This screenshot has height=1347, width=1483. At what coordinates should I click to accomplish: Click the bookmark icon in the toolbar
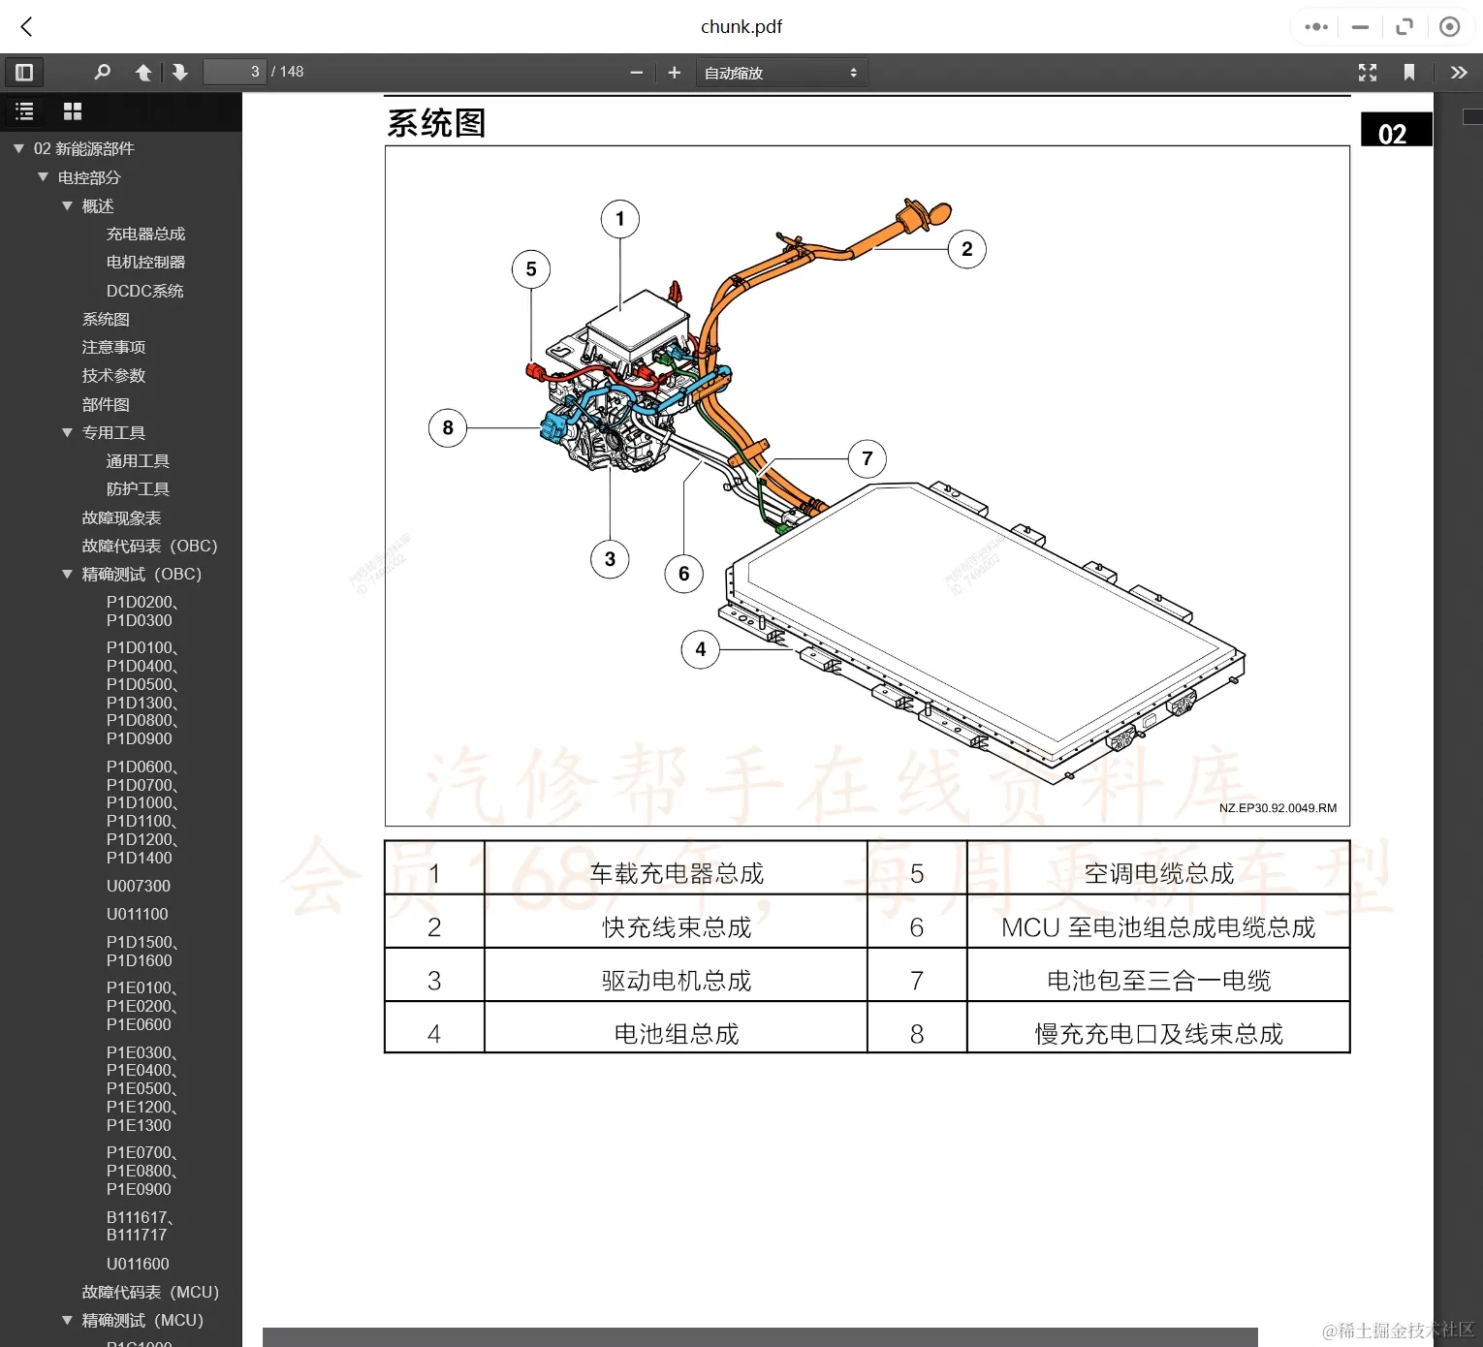[x=1410, y=72]
